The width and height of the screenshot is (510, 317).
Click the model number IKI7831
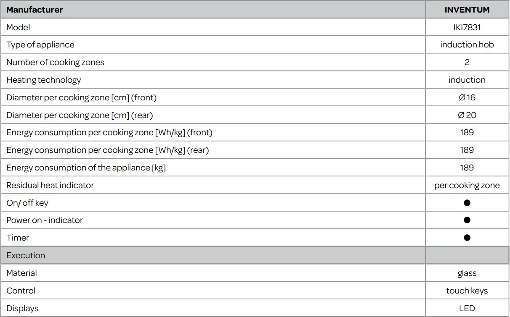coord(467,28)
